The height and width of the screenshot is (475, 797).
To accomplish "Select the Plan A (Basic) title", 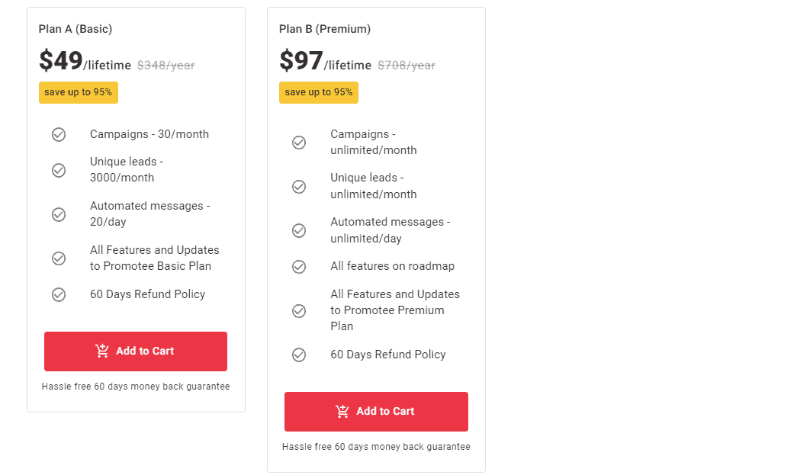I will 76,29.
